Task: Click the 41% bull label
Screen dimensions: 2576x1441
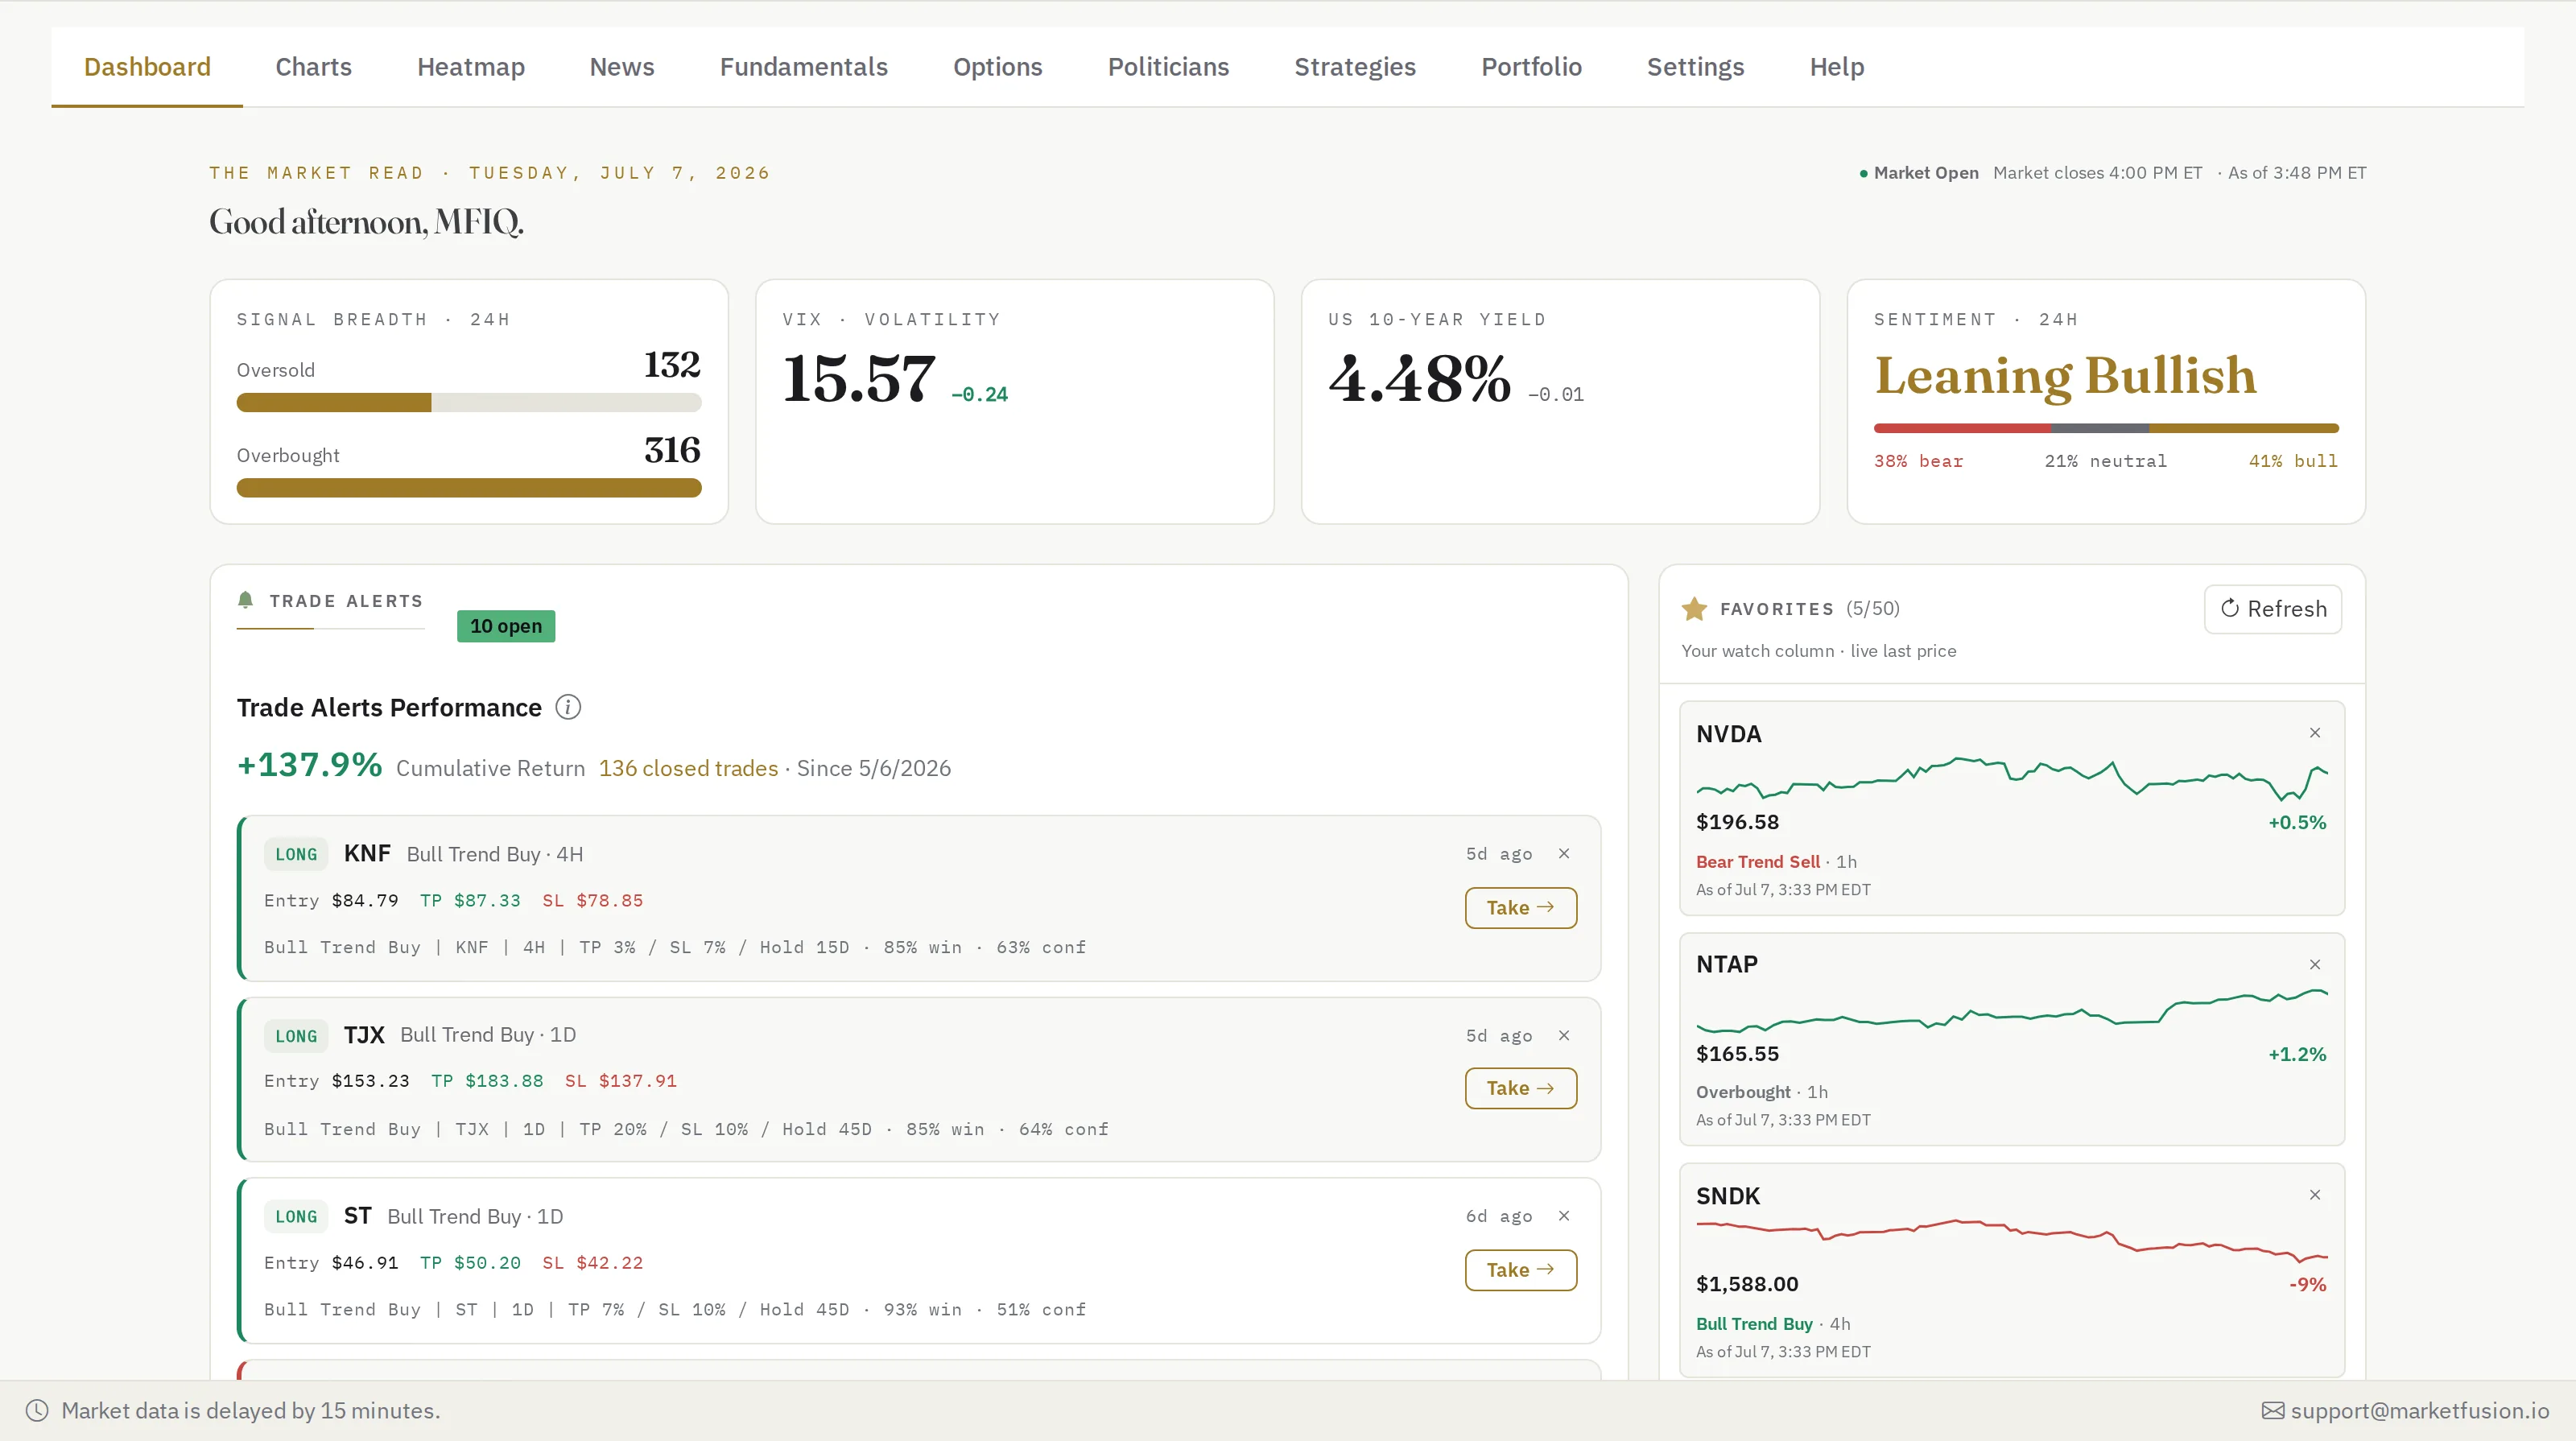Action: coord(2293,461)
